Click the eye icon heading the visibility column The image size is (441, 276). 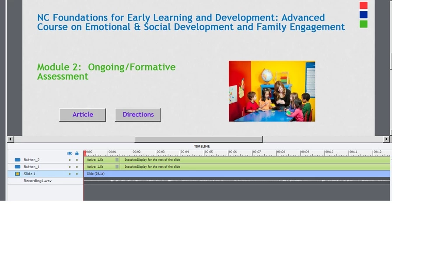70,153
